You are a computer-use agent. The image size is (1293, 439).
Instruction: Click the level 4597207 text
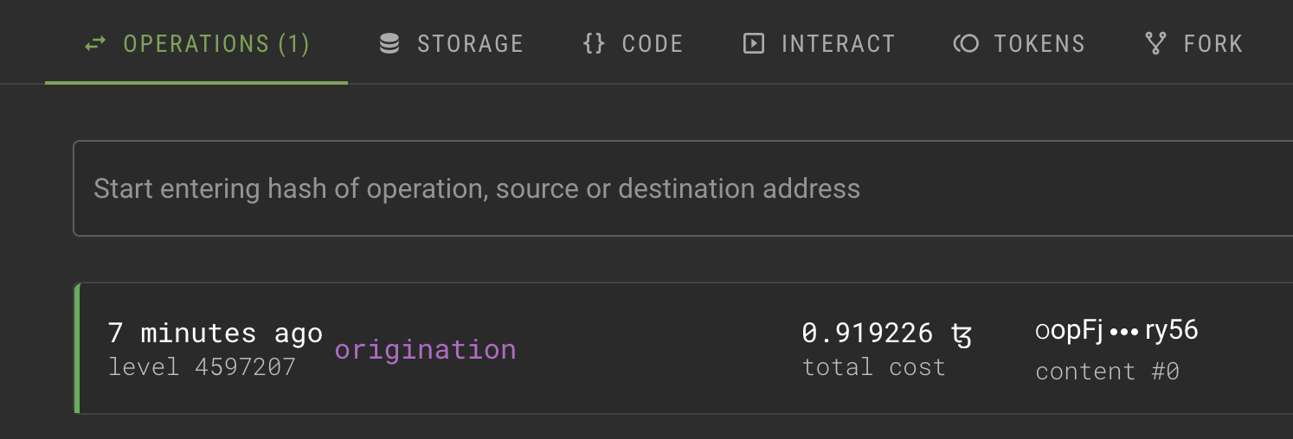click(x=202, y=366)
